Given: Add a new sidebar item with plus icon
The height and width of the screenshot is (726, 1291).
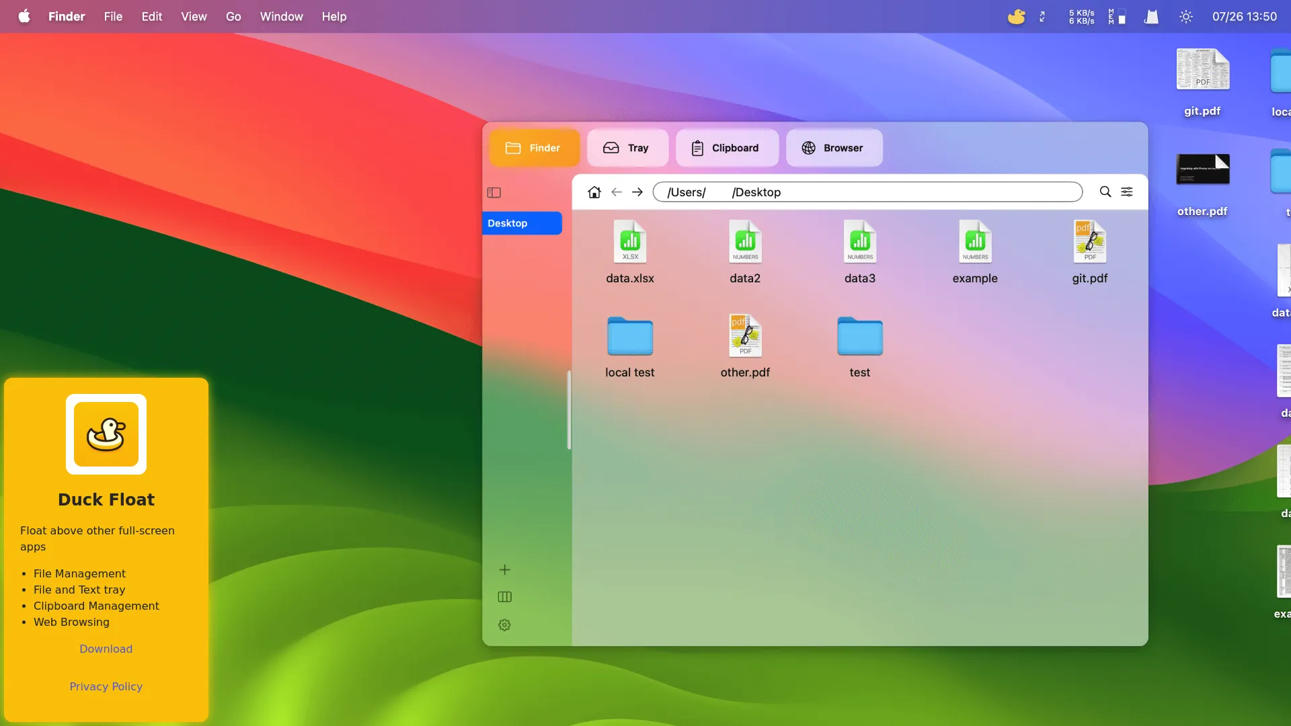Looking at the screenshot, I should [x=505, y=570].
